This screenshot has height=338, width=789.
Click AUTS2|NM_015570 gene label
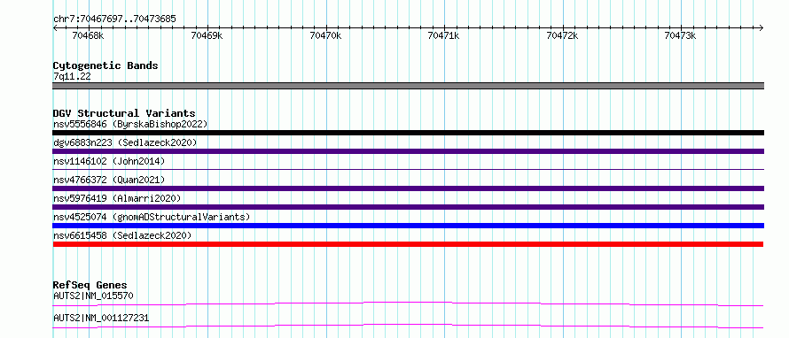pyautogui.click(x=93, y=296)
